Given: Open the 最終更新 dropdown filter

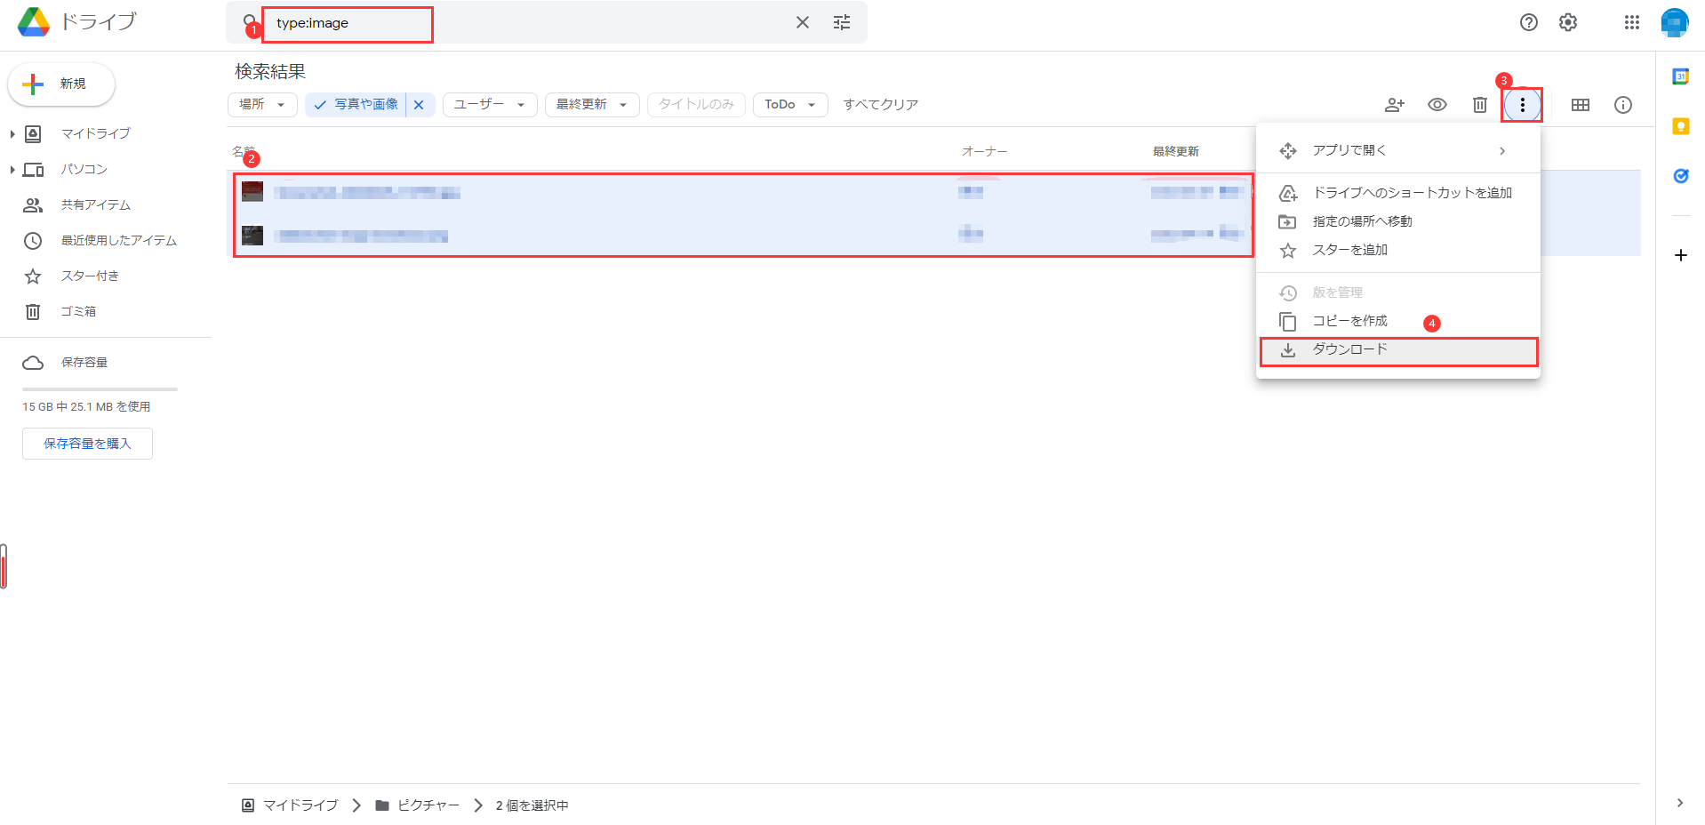Looking at the screenshot, I should 591,104.
